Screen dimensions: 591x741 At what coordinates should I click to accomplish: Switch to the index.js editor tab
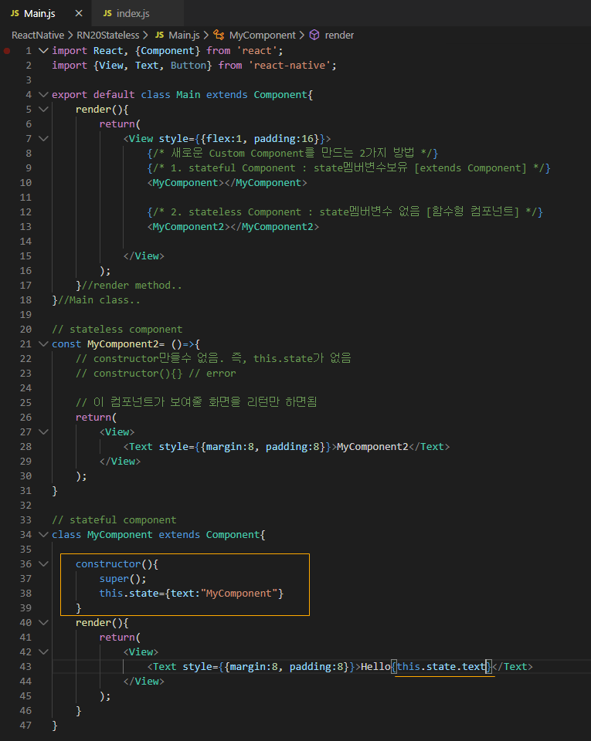pyautogui.click(x=138, y=13)
